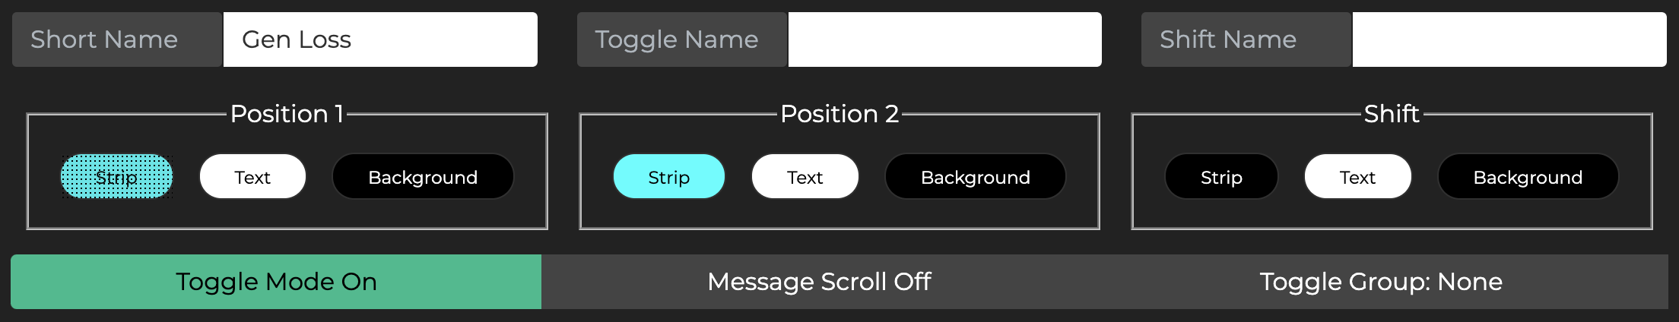Screen dimensions: 1679x322
Task: Click the Strip swatch in the Shift group
Action: 1221,177
